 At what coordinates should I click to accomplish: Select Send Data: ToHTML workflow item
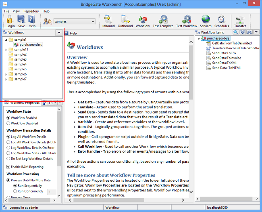coord(227,68)
